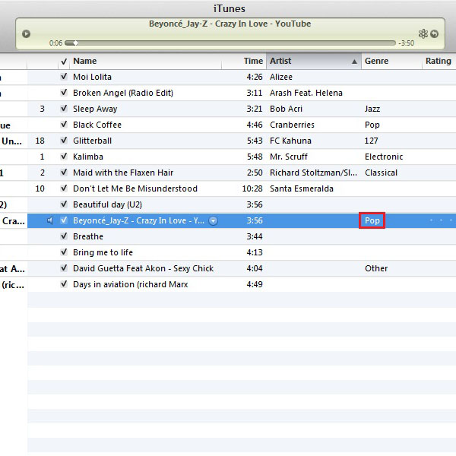Image resolution: width=456 pixels, height=456 pixels.
Task: Click the Genius atom icon
Action: coord(423,33)
